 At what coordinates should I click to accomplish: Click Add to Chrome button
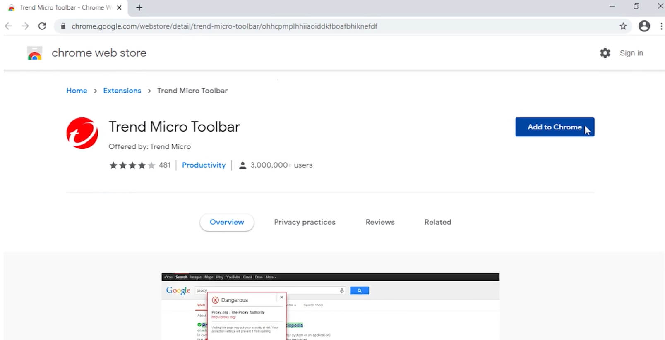point(555,127)
